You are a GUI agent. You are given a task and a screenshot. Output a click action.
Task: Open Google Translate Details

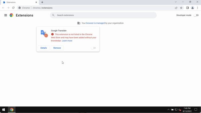[x=44, y=48]
